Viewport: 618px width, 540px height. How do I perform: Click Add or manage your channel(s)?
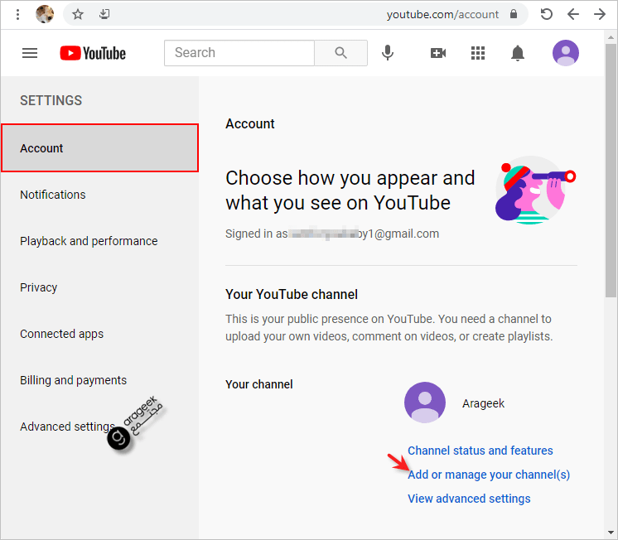489,475
